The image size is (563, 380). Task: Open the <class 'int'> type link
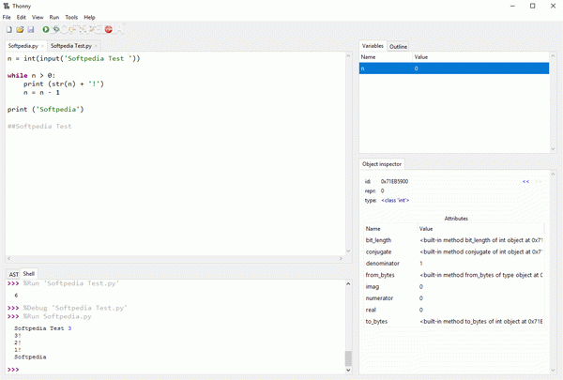pos(395,201)
